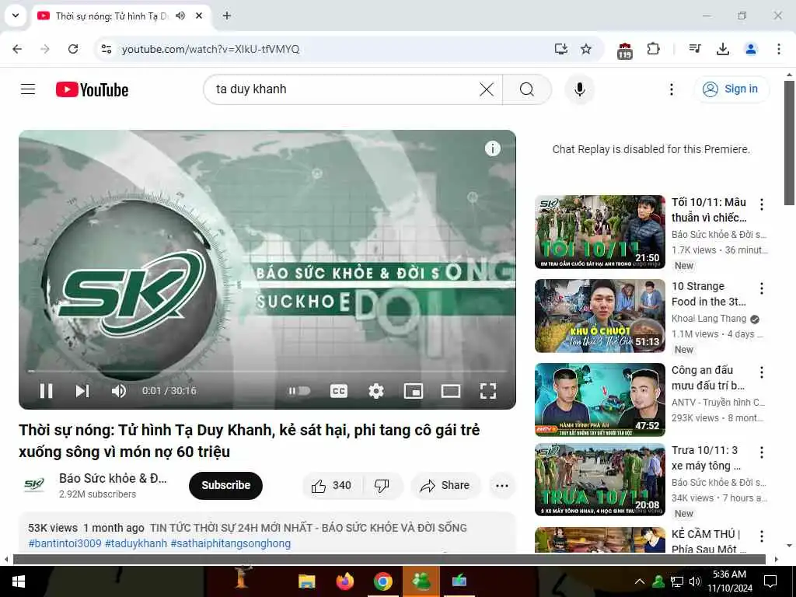The height and width of the screenshot is (597, 796).
Task: Open Chrome downloads
Action: pyautogui.click(x=722, y=49)
